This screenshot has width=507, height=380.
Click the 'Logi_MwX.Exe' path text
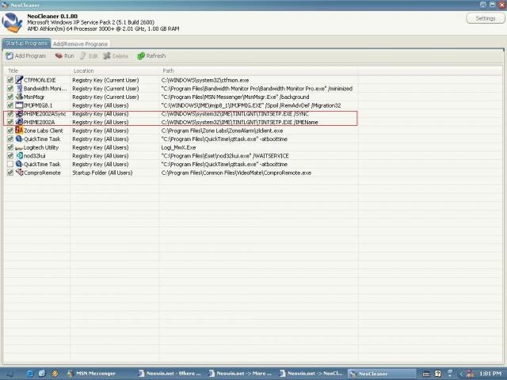pyautogui.click(x=178, y=147)
